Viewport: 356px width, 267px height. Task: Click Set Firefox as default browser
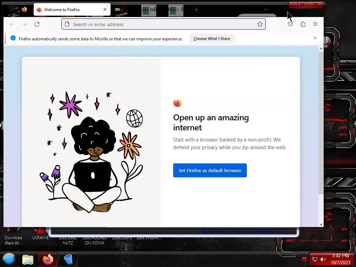pos(210,170)
